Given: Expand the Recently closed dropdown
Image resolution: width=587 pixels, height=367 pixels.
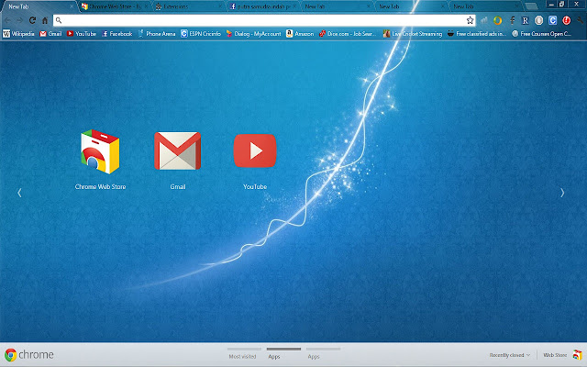Looking at the screenshot, I should (x=510, y=355).
